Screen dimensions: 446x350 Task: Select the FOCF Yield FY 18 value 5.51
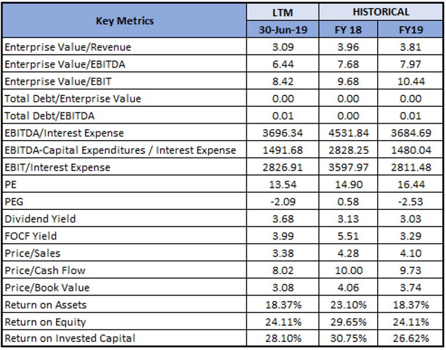coord(348,236)
